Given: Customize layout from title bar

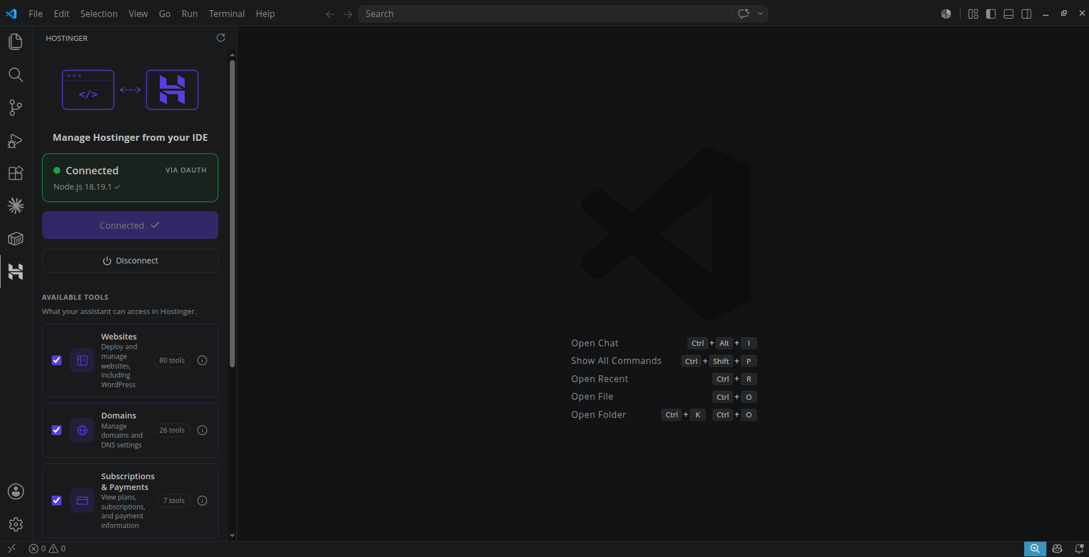Looking at the screenshot, I should tap(973, 14).
